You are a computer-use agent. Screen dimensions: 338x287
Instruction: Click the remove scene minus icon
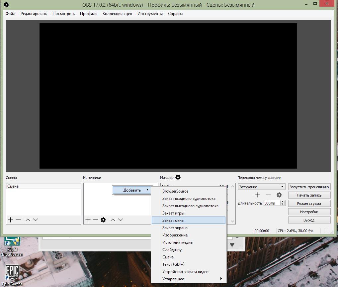pyautogui.click(x=18, y=220)
